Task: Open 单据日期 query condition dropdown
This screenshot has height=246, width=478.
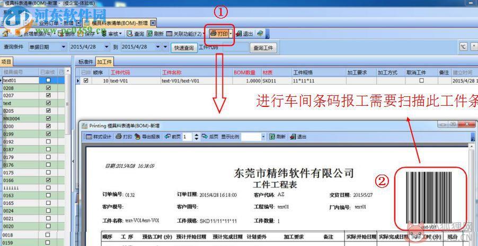Action: [64, 47]
